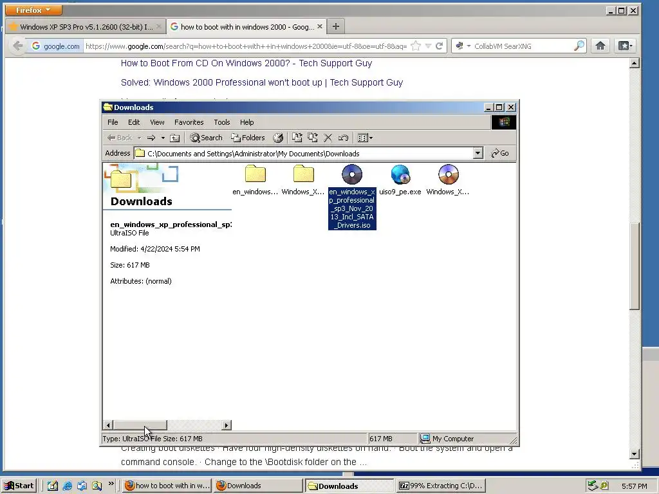Launch Outlook Express from quick launch
The width and height of the screenshot is (659, 494).
click(x=82, y=486)
